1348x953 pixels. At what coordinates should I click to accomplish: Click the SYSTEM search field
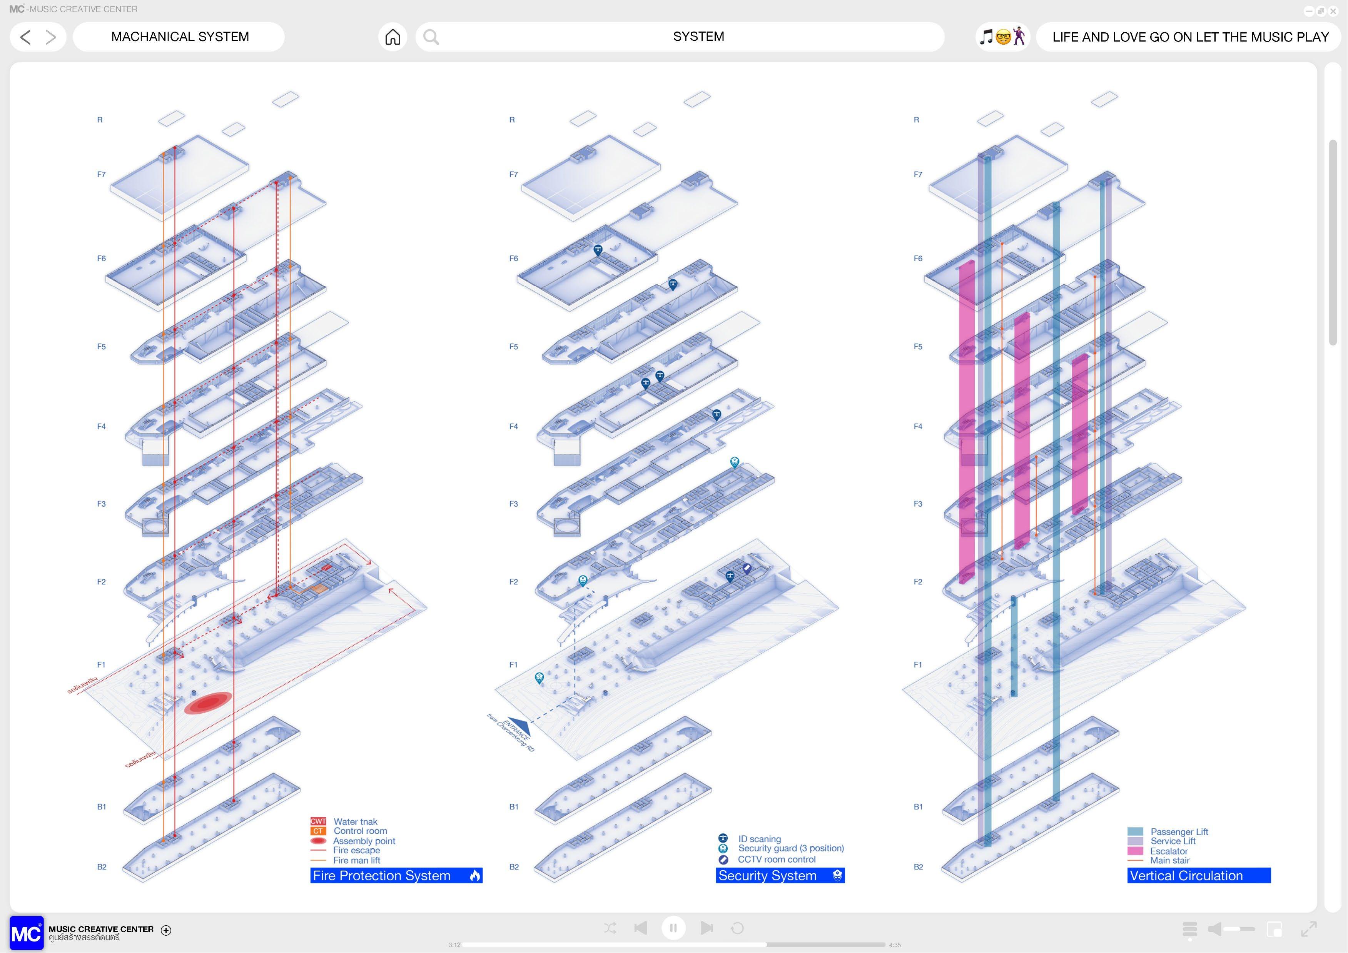click(698, 37)
